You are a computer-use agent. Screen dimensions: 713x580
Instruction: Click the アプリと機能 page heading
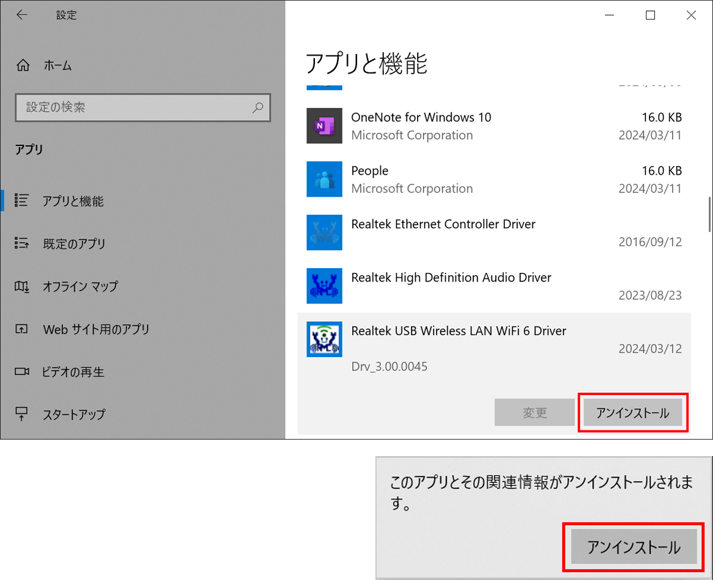coord(366,63)
